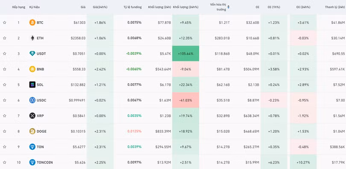
Task: Open the XRP symbol link
Action: (40, 116)
